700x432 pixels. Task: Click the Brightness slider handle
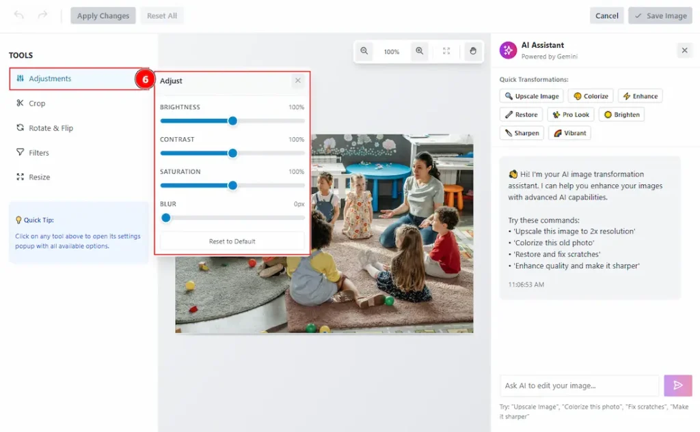[x=232, y=121]
